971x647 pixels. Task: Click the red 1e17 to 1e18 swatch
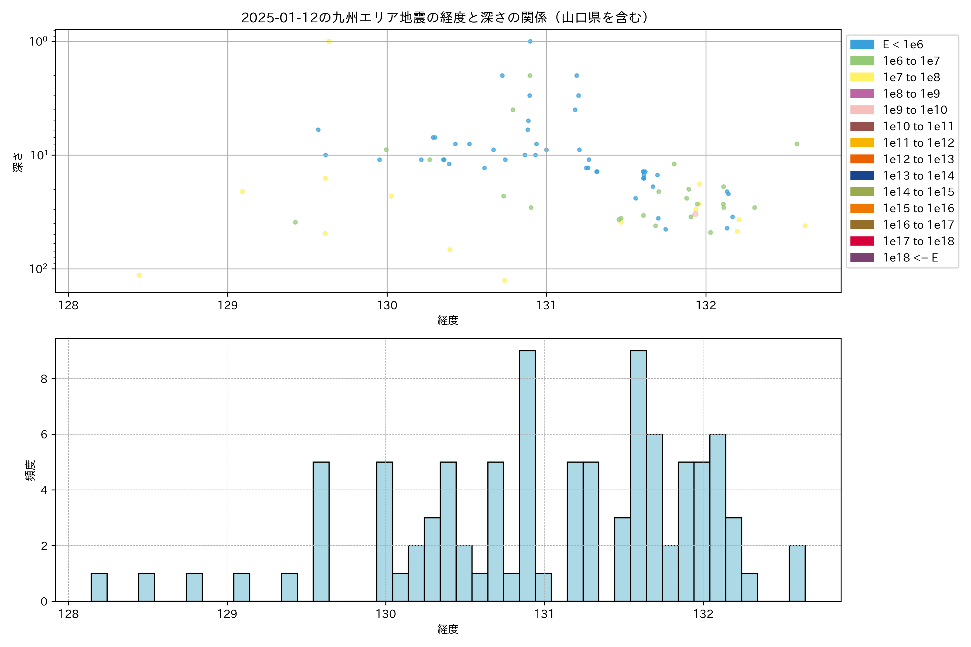tap(862, 241)
